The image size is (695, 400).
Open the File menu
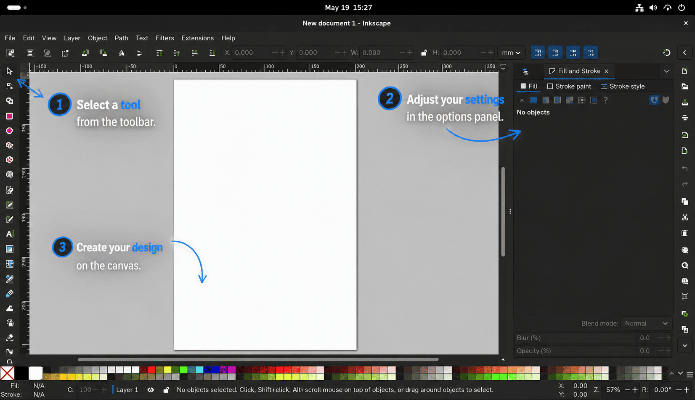10,38
